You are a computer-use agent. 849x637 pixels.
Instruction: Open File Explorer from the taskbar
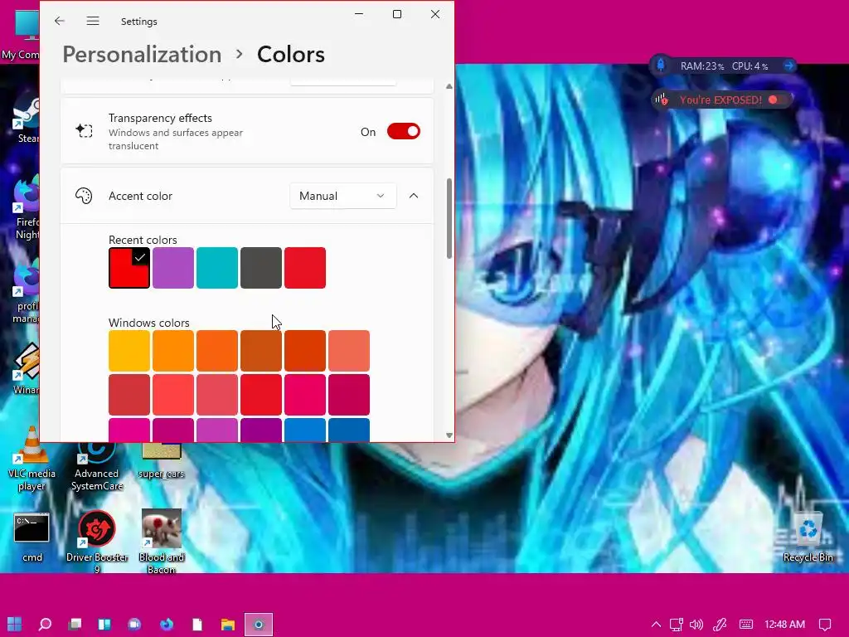tap(228, 625)
